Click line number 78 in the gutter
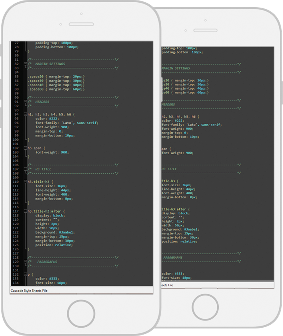 pos(17,47)
